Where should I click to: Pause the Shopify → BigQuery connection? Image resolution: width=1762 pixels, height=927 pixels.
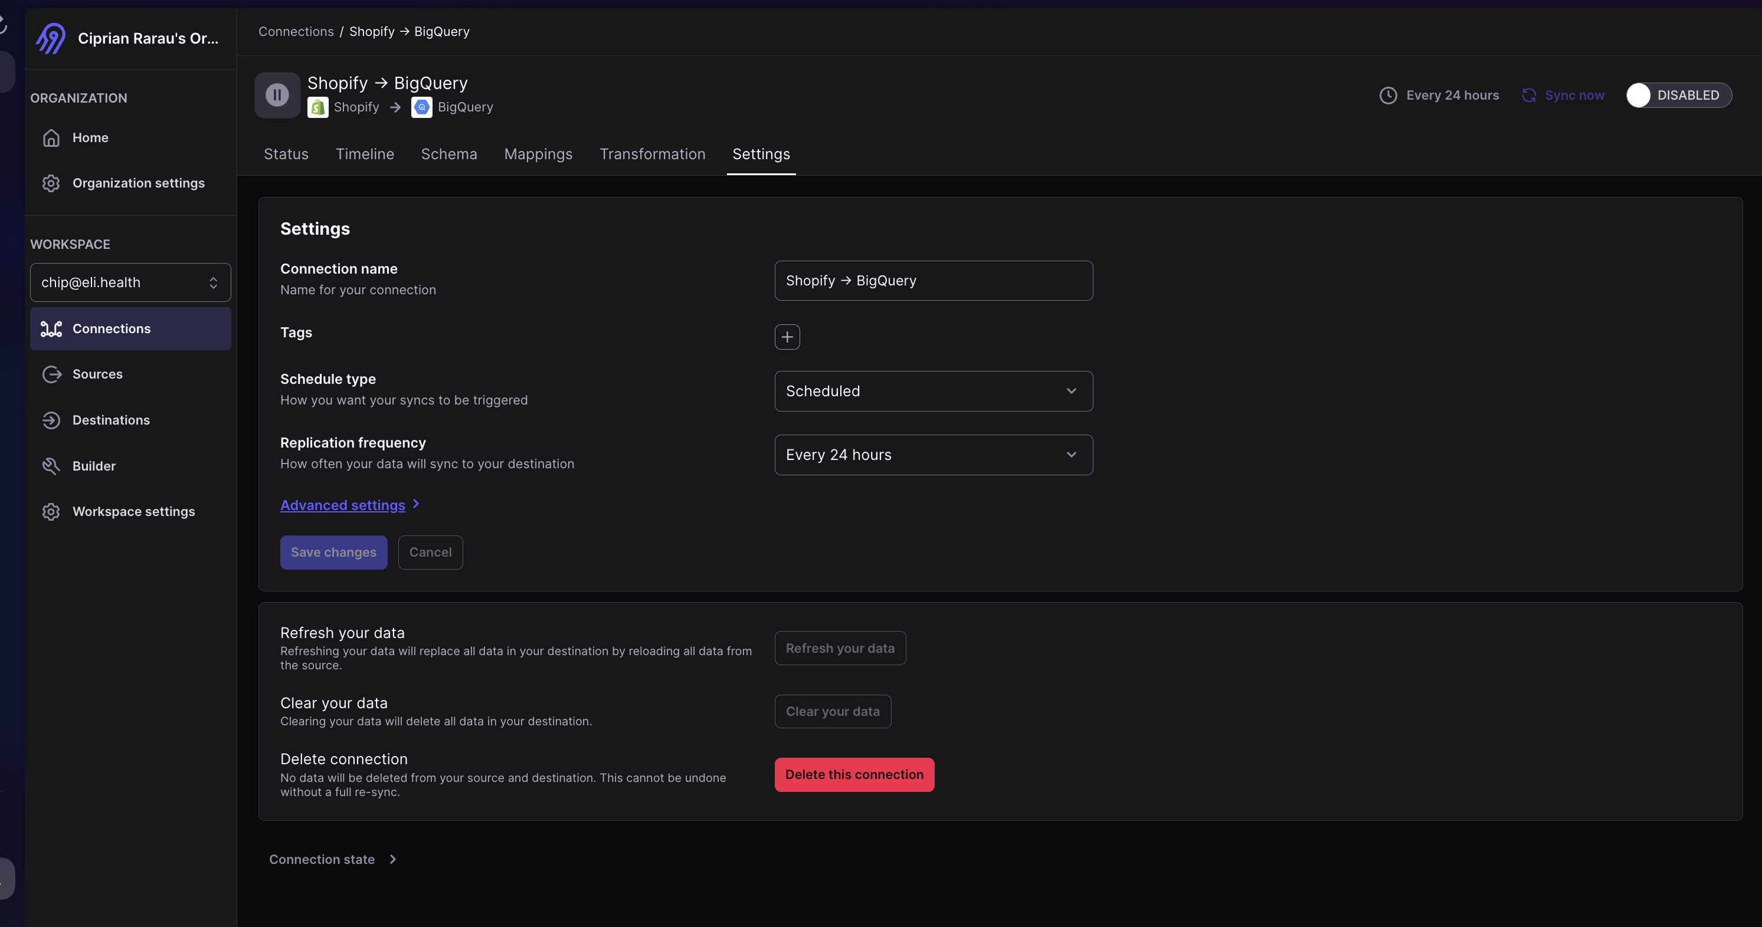[276, 95]
